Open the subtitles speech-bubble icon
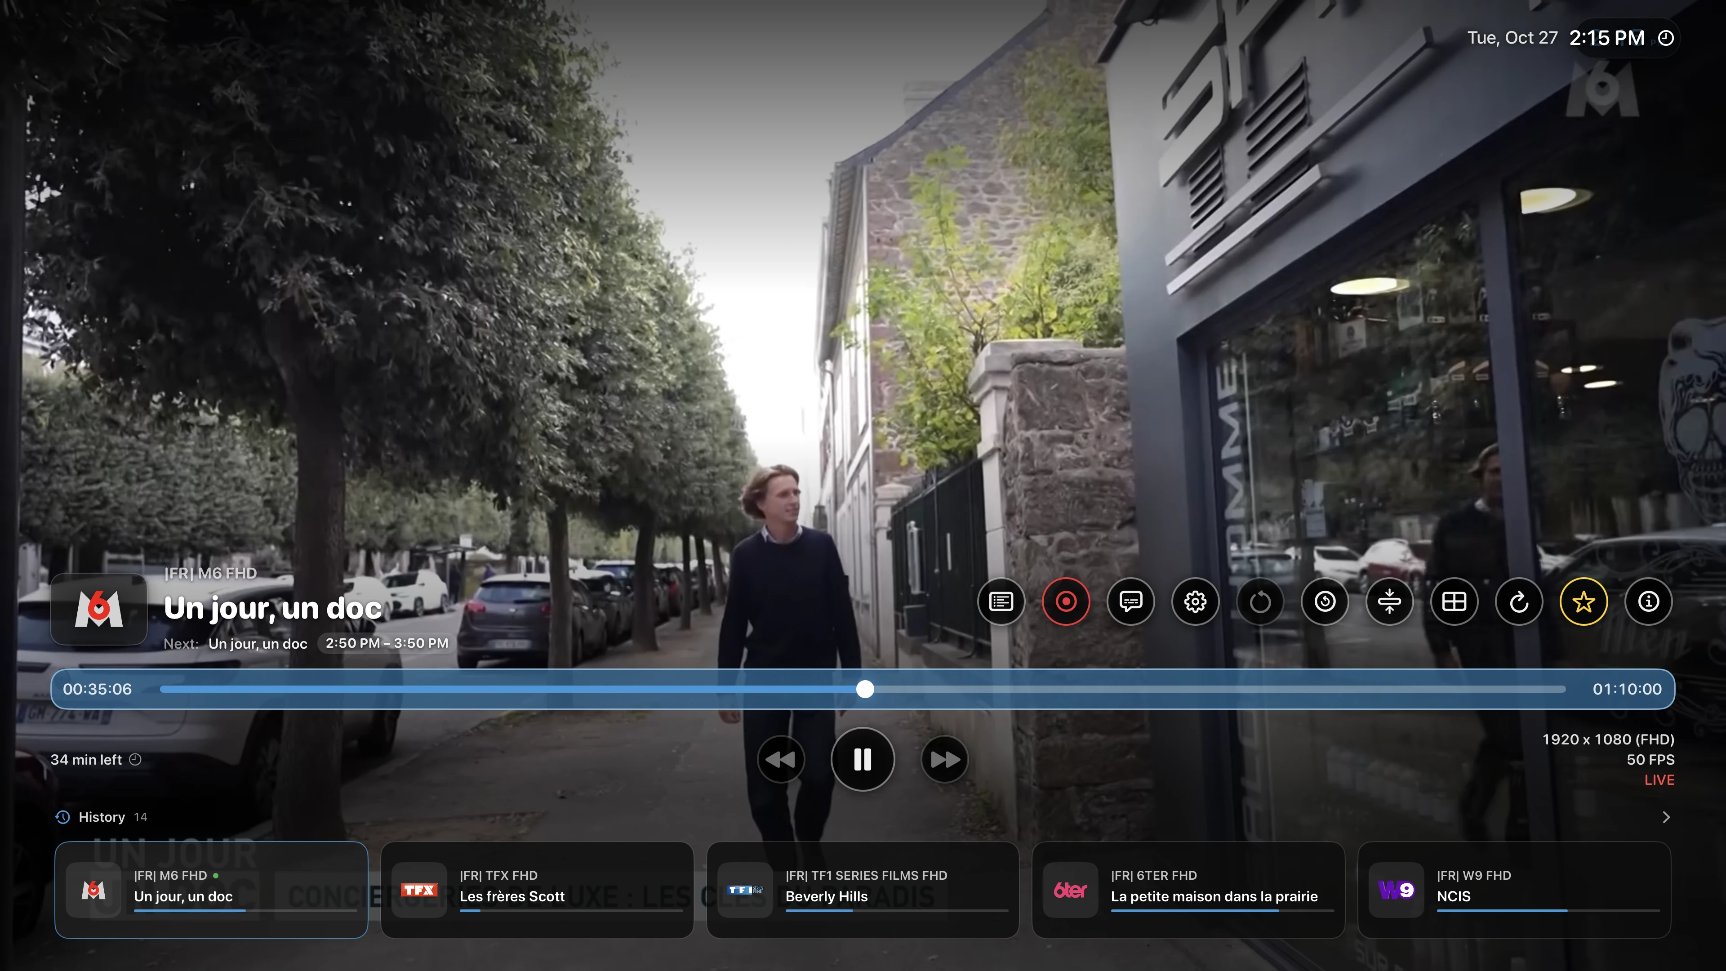 coord(1131,602)
